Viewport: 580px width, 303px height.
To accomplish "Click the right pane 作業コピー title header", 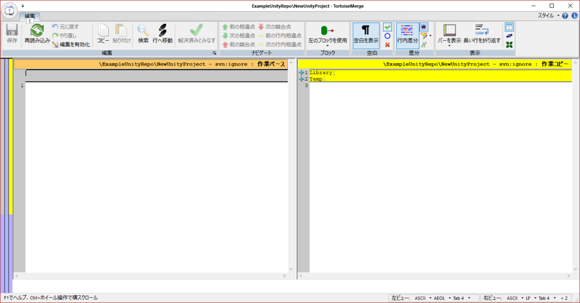I will click(434, 64).
